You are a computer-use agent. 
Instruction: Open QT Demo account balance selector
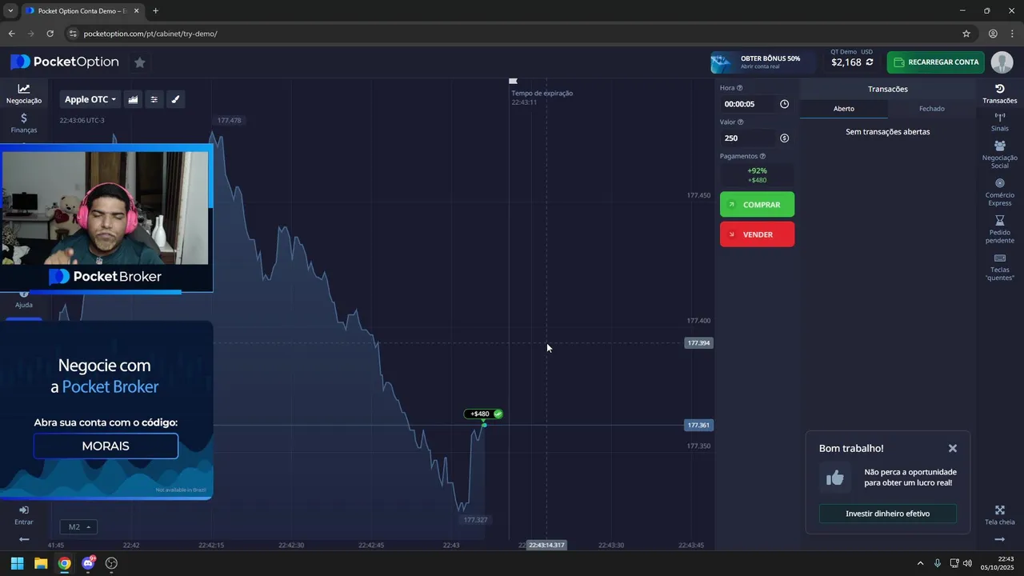point(851,58)
